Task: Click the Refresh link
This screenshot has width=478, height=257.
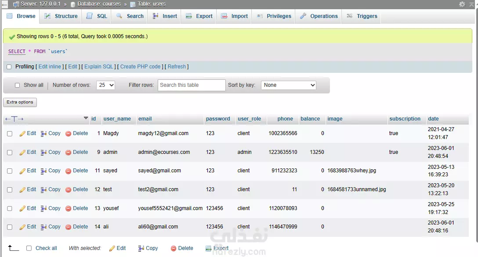Action: tap(177, 67)
